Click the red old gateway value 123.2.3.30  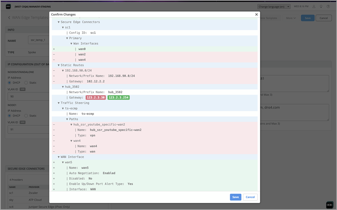(x=96, y=98)
